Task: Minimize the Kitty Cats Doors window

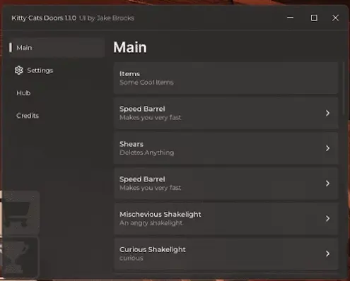Action: 290,18
